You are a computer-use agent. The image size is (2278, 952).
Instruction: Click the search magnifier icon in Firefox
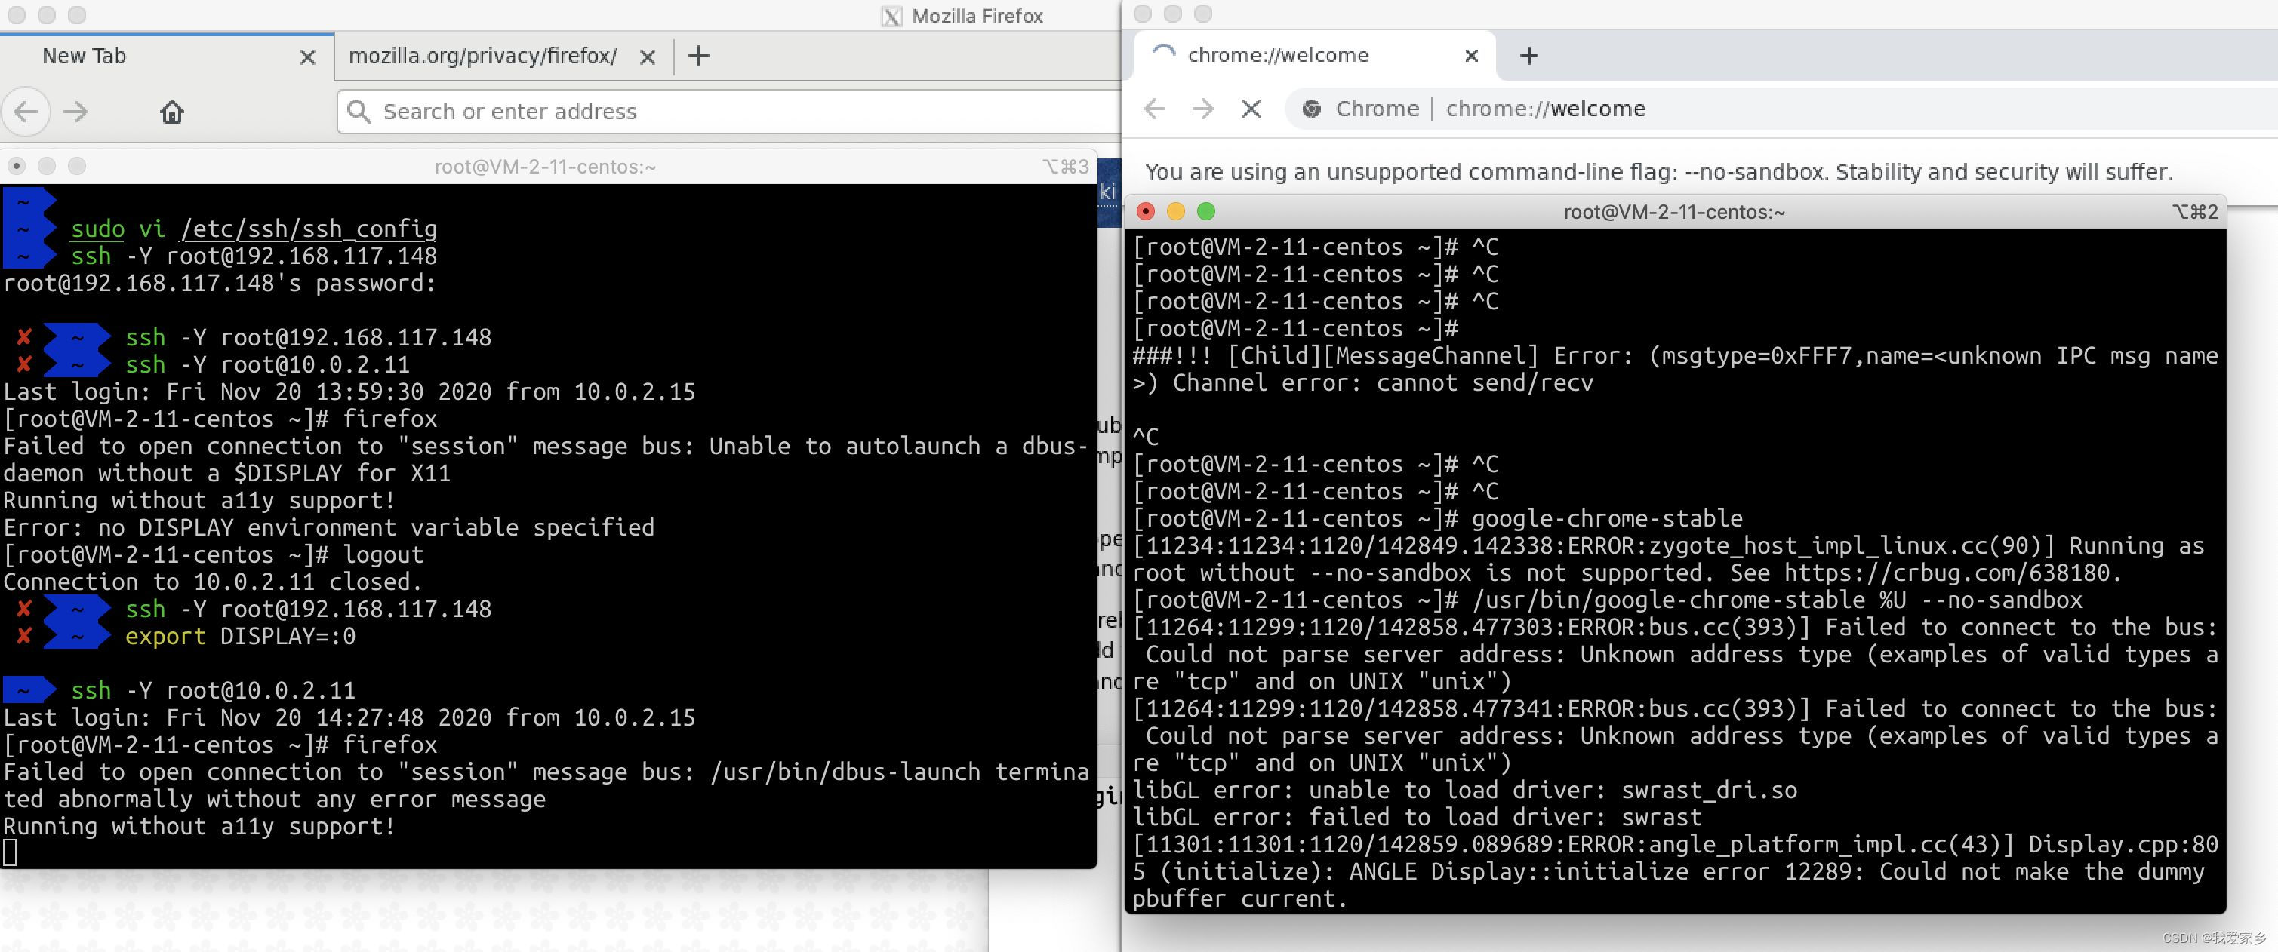(358, 112)
